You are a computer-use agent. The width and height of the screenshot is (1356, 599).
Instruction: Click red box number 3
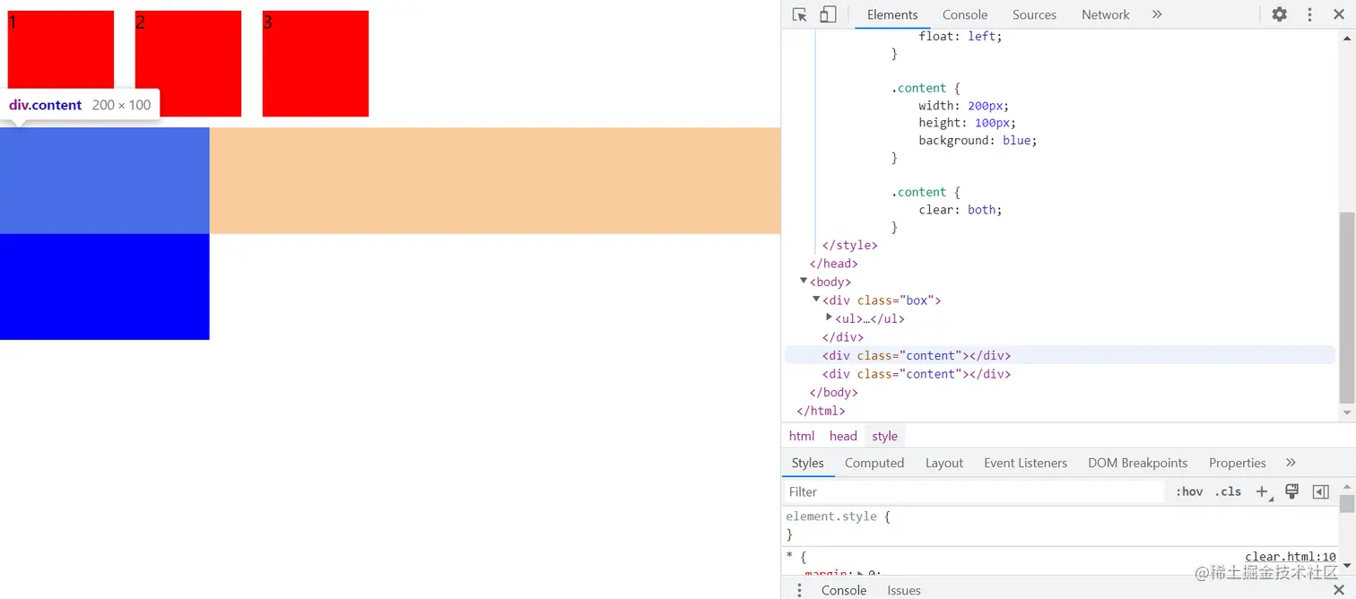click(x=316, y=64)
